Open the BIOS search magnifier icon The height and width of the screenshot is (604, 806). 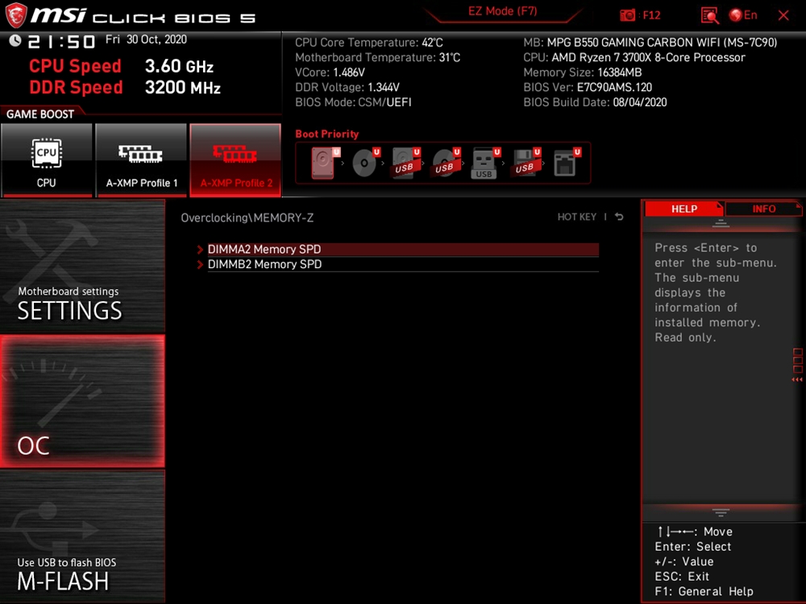[709, 15]
